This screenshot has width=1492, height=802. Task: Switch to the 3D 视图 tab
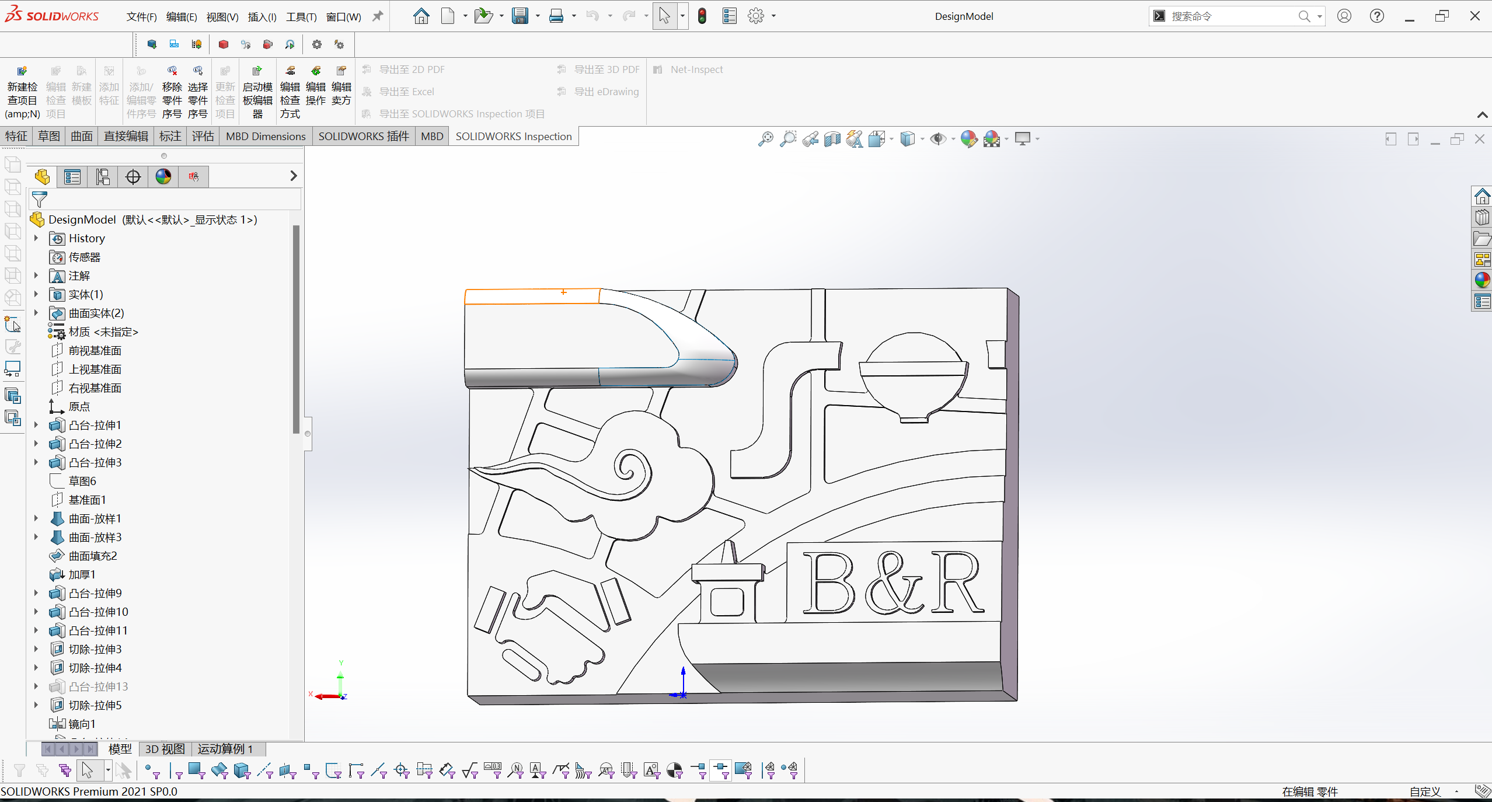tap(165, 749)
